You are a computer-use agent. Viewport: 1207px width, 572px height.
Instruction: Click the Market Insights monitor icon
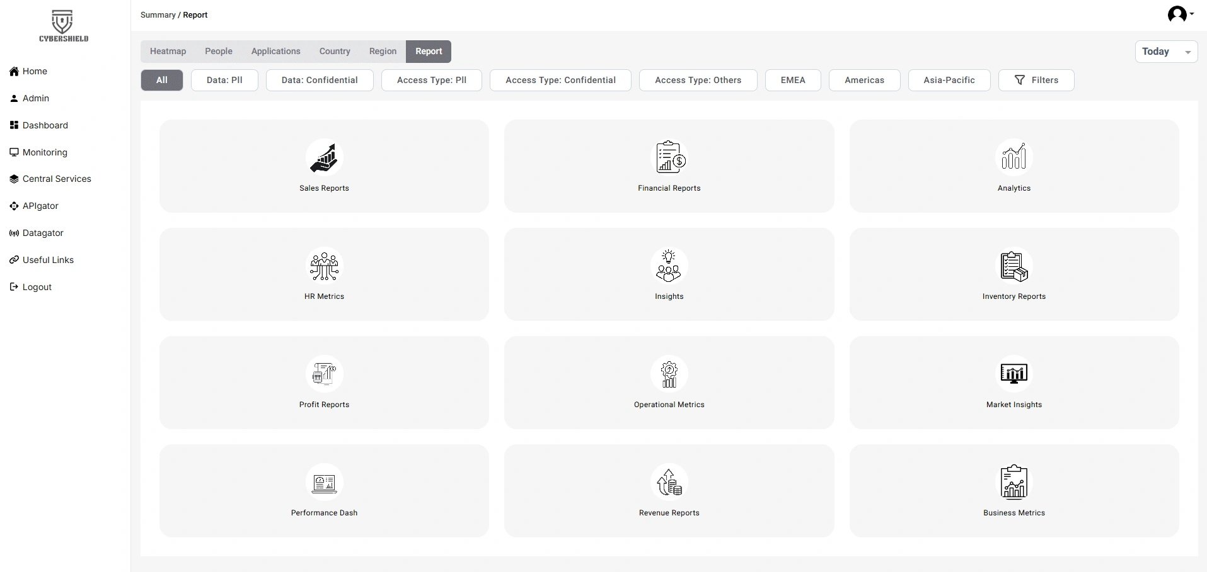pyautogui.click(x=1014, y=374)
